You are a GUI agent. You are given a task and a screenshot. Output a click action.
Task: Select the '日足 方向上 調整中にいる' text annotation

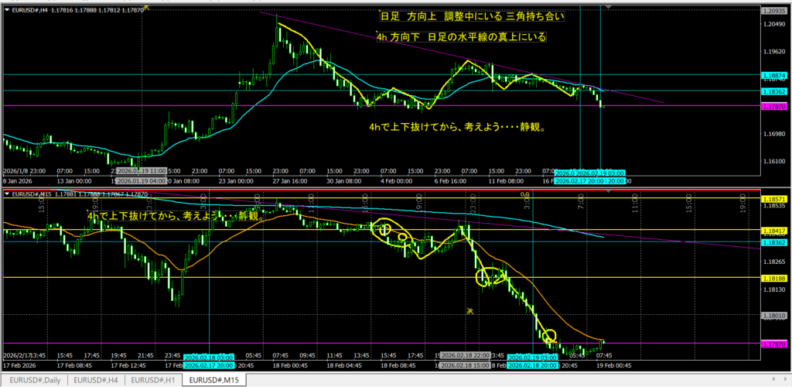click(473, 16)
